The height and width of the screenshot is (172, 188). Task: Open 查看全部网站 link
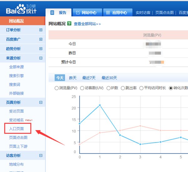point(87,24)
